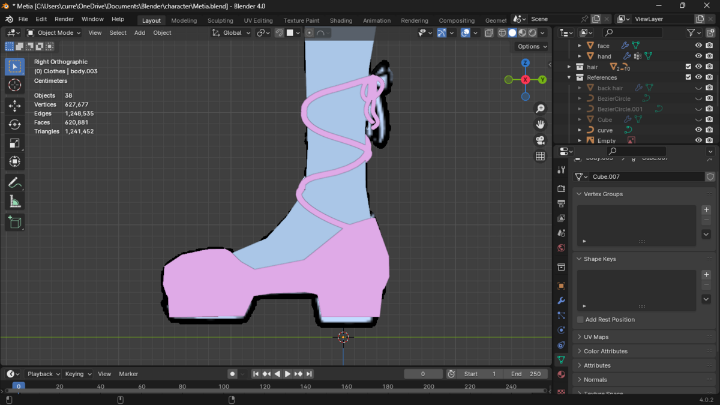Open the Render properties tab
The height and width of the screenshot is (405, 720).
tap(561, 188)
